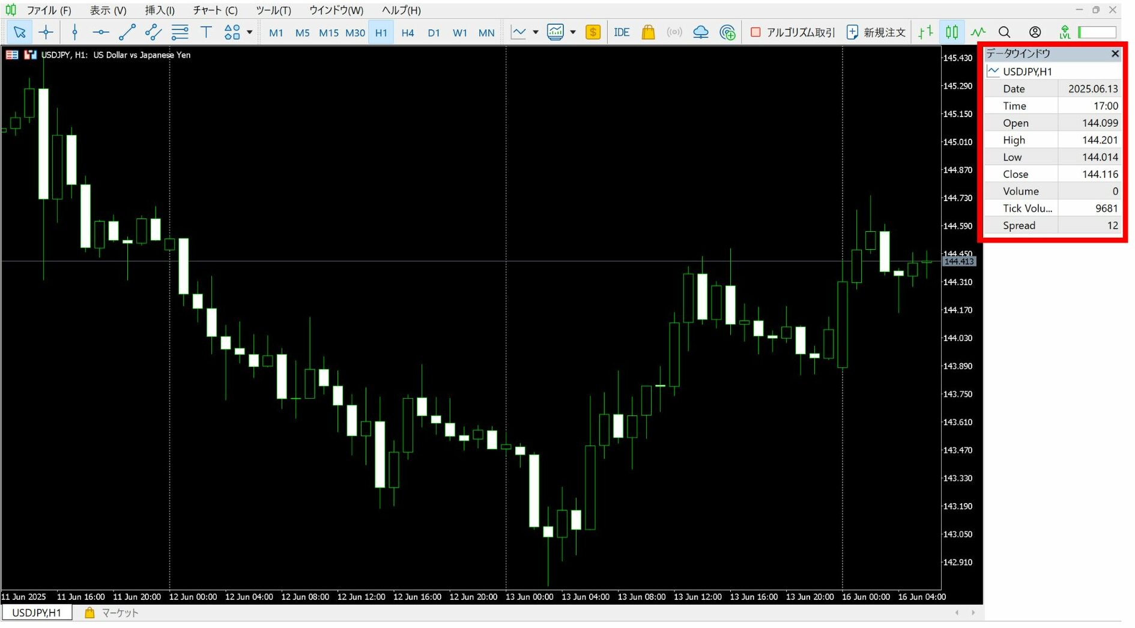The height and width of the screenshot is (628, 1135).
Task: Click the cloud VPS hosting icon
Action: click(700, 32)
